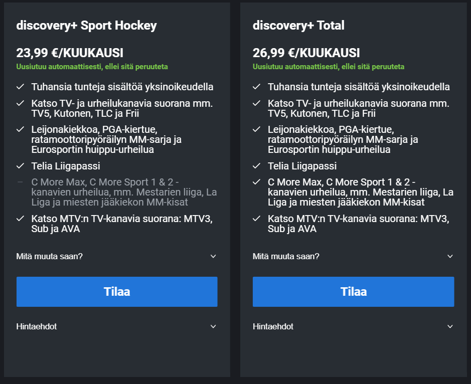
Task: Select the discovery+ Total plan title
Action: (x=298, y=26)
